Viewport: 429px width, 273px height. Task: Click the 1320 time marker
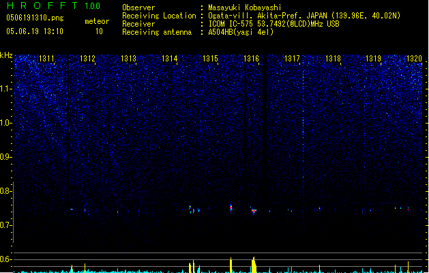point(415,59)
